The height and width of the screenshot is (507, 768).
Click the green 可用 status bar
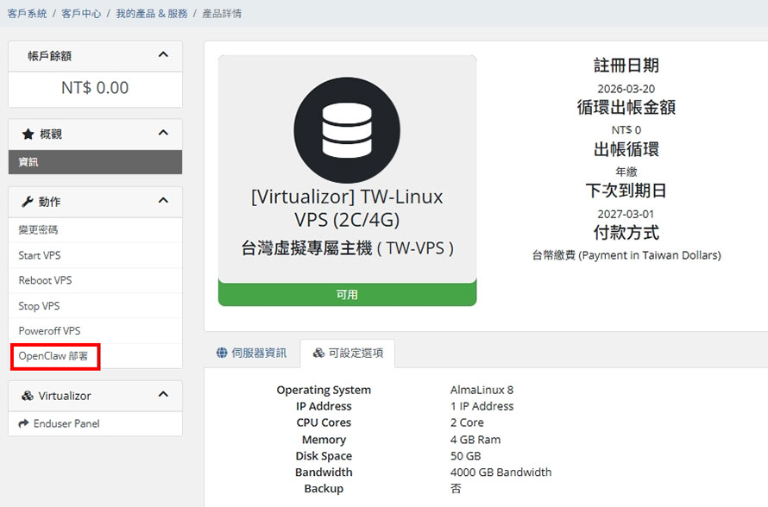point(347,294)
